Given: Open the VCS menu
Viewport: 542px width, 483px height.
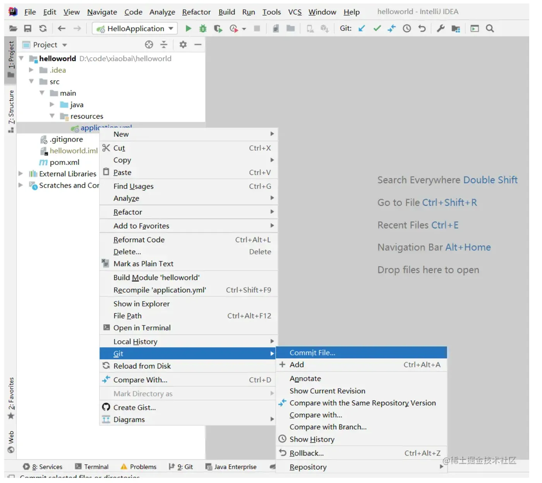Looking at the screenshot, I should click(x=295, y=12).
